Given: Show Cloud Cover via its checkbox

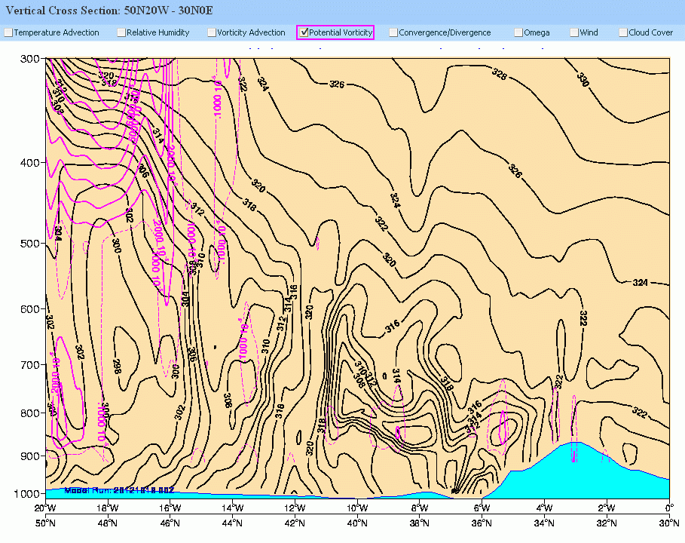Looking at the screenshot, I should pos(623,32).
